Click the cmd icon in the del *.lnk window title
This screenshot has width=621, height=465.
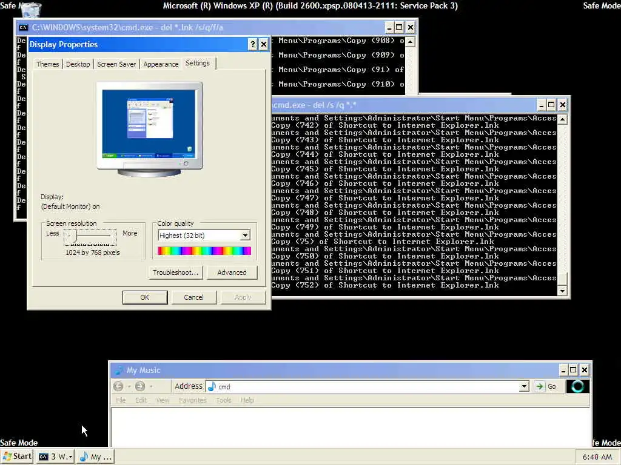(24, 27)
